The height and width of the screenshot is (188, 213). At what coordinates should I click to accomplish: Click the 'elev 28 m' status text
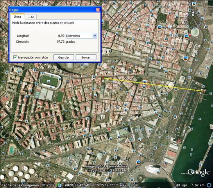pos(129,185)
